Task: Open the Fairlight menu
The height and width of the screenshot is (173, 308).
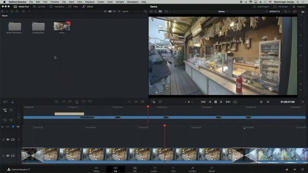Action: click(x=120, y=2)
